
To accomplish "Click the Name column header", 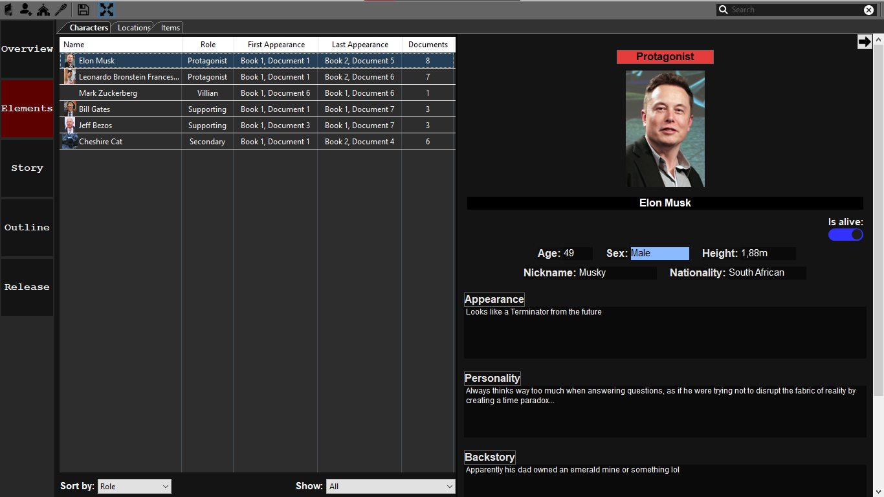I will coord(121,45).
